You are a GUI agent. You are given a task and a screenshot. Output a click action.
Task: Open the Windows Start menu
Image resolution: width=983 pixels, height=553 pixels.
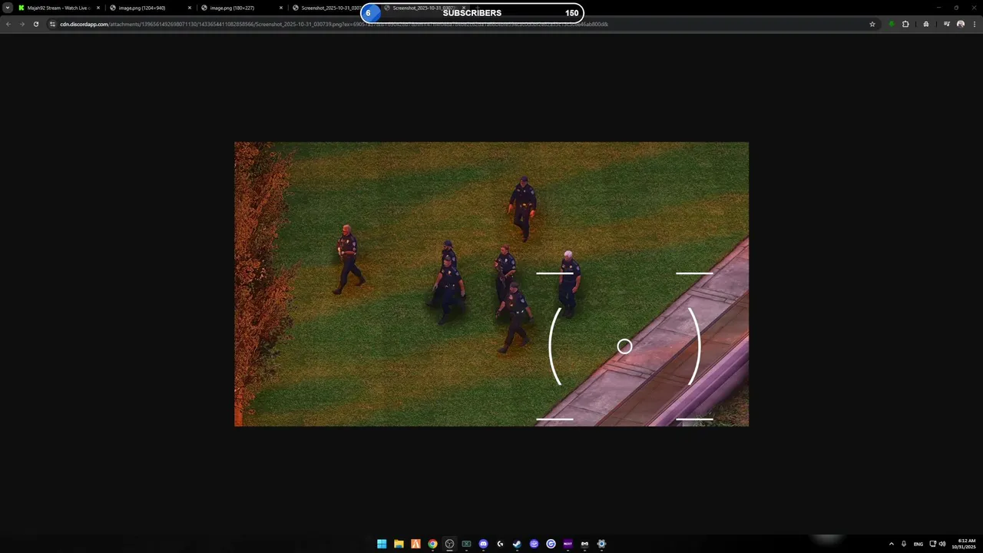tap(382, 544)
